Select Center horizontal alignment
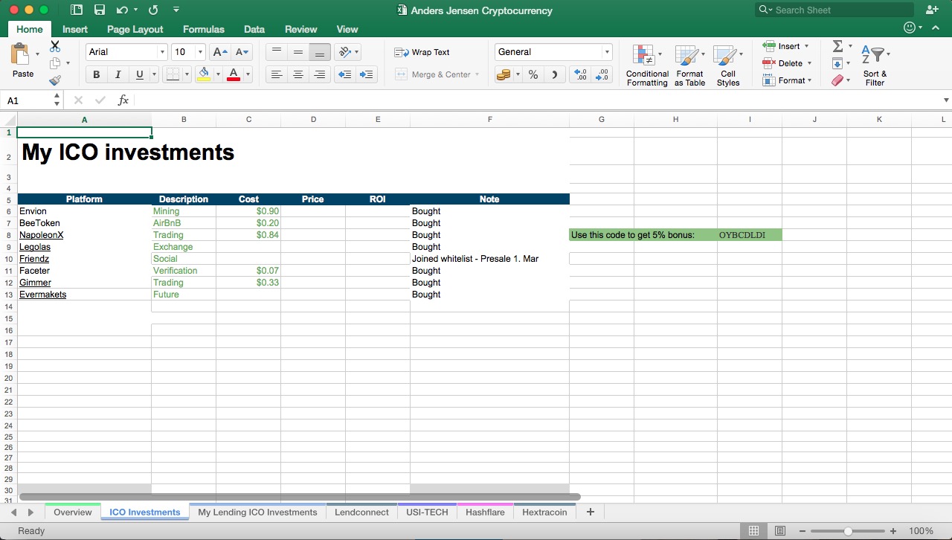Image resolution: width=952 pixels, height=540 pixels. pos(298,74)
